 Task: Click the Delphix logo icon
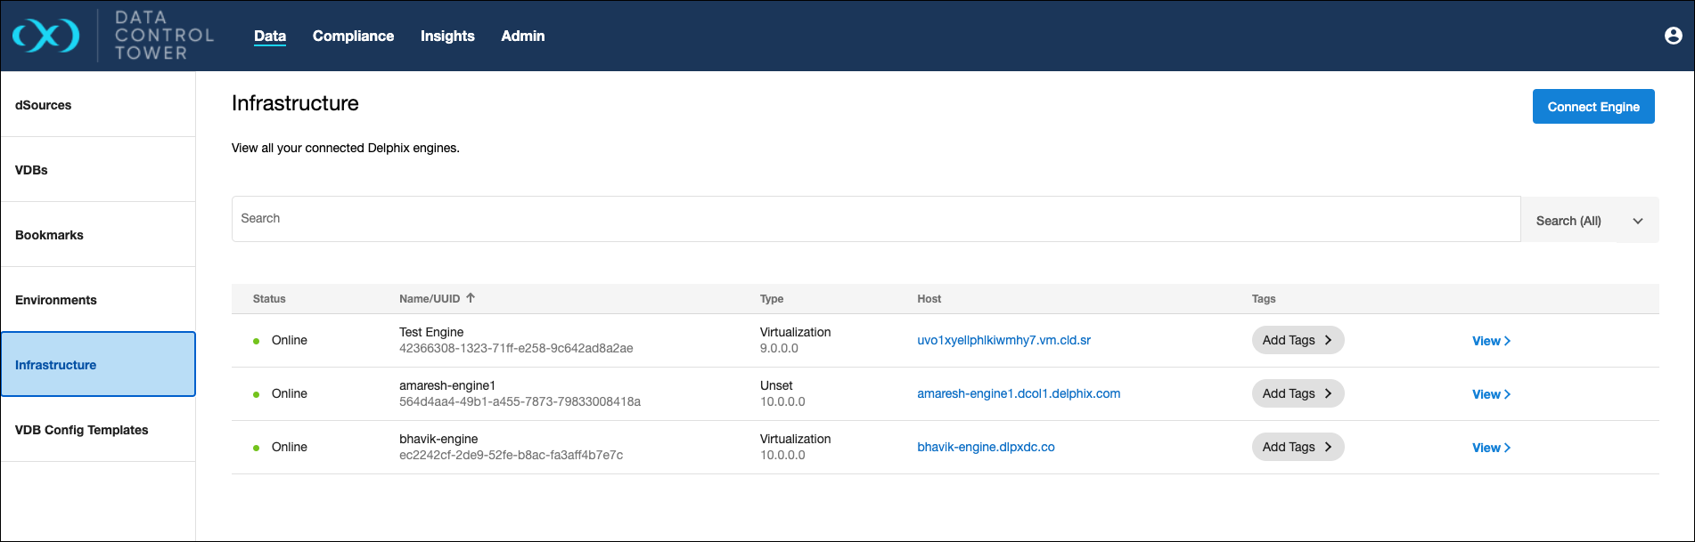[45, 36]
